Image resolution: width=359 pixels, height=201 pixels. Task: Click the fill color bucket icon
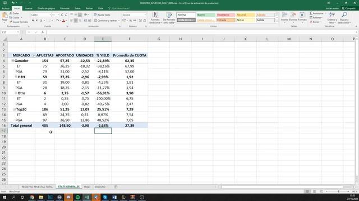57,21
